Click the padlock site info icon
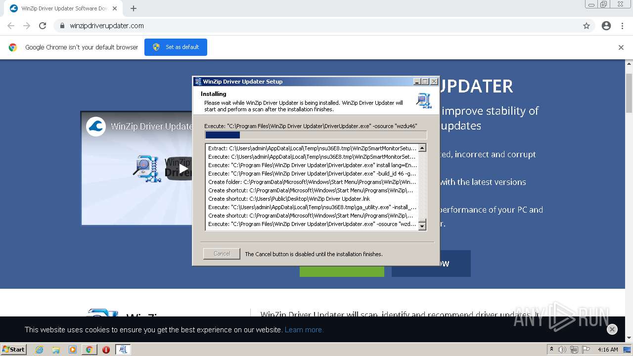The width and height of the screenshot is (633, 356). [x=62, y=26]
